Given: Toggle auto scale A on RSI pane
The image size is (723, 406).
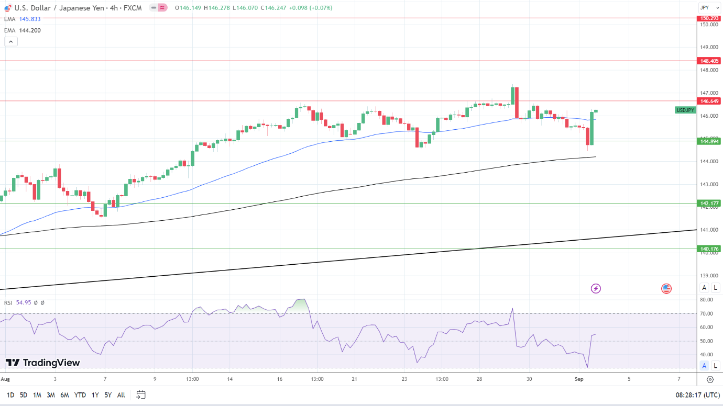Looking at the screenshot, I should 705,366.
